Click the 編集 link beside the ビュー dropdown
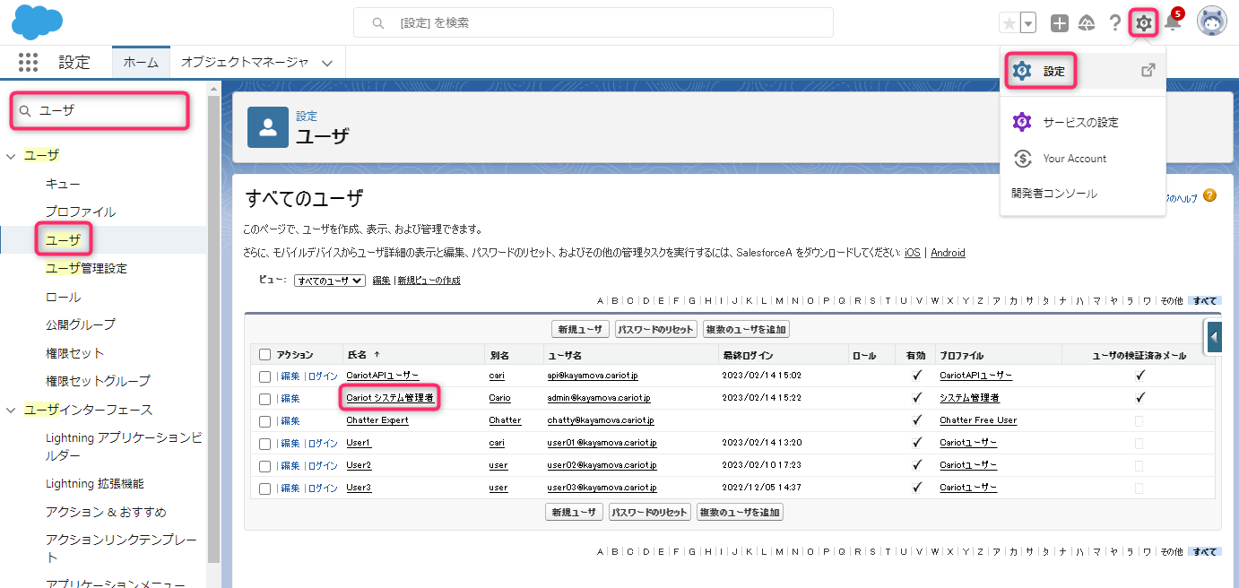Image resolution: width=1239 pixels, height=588 pixels. [381, 281]
